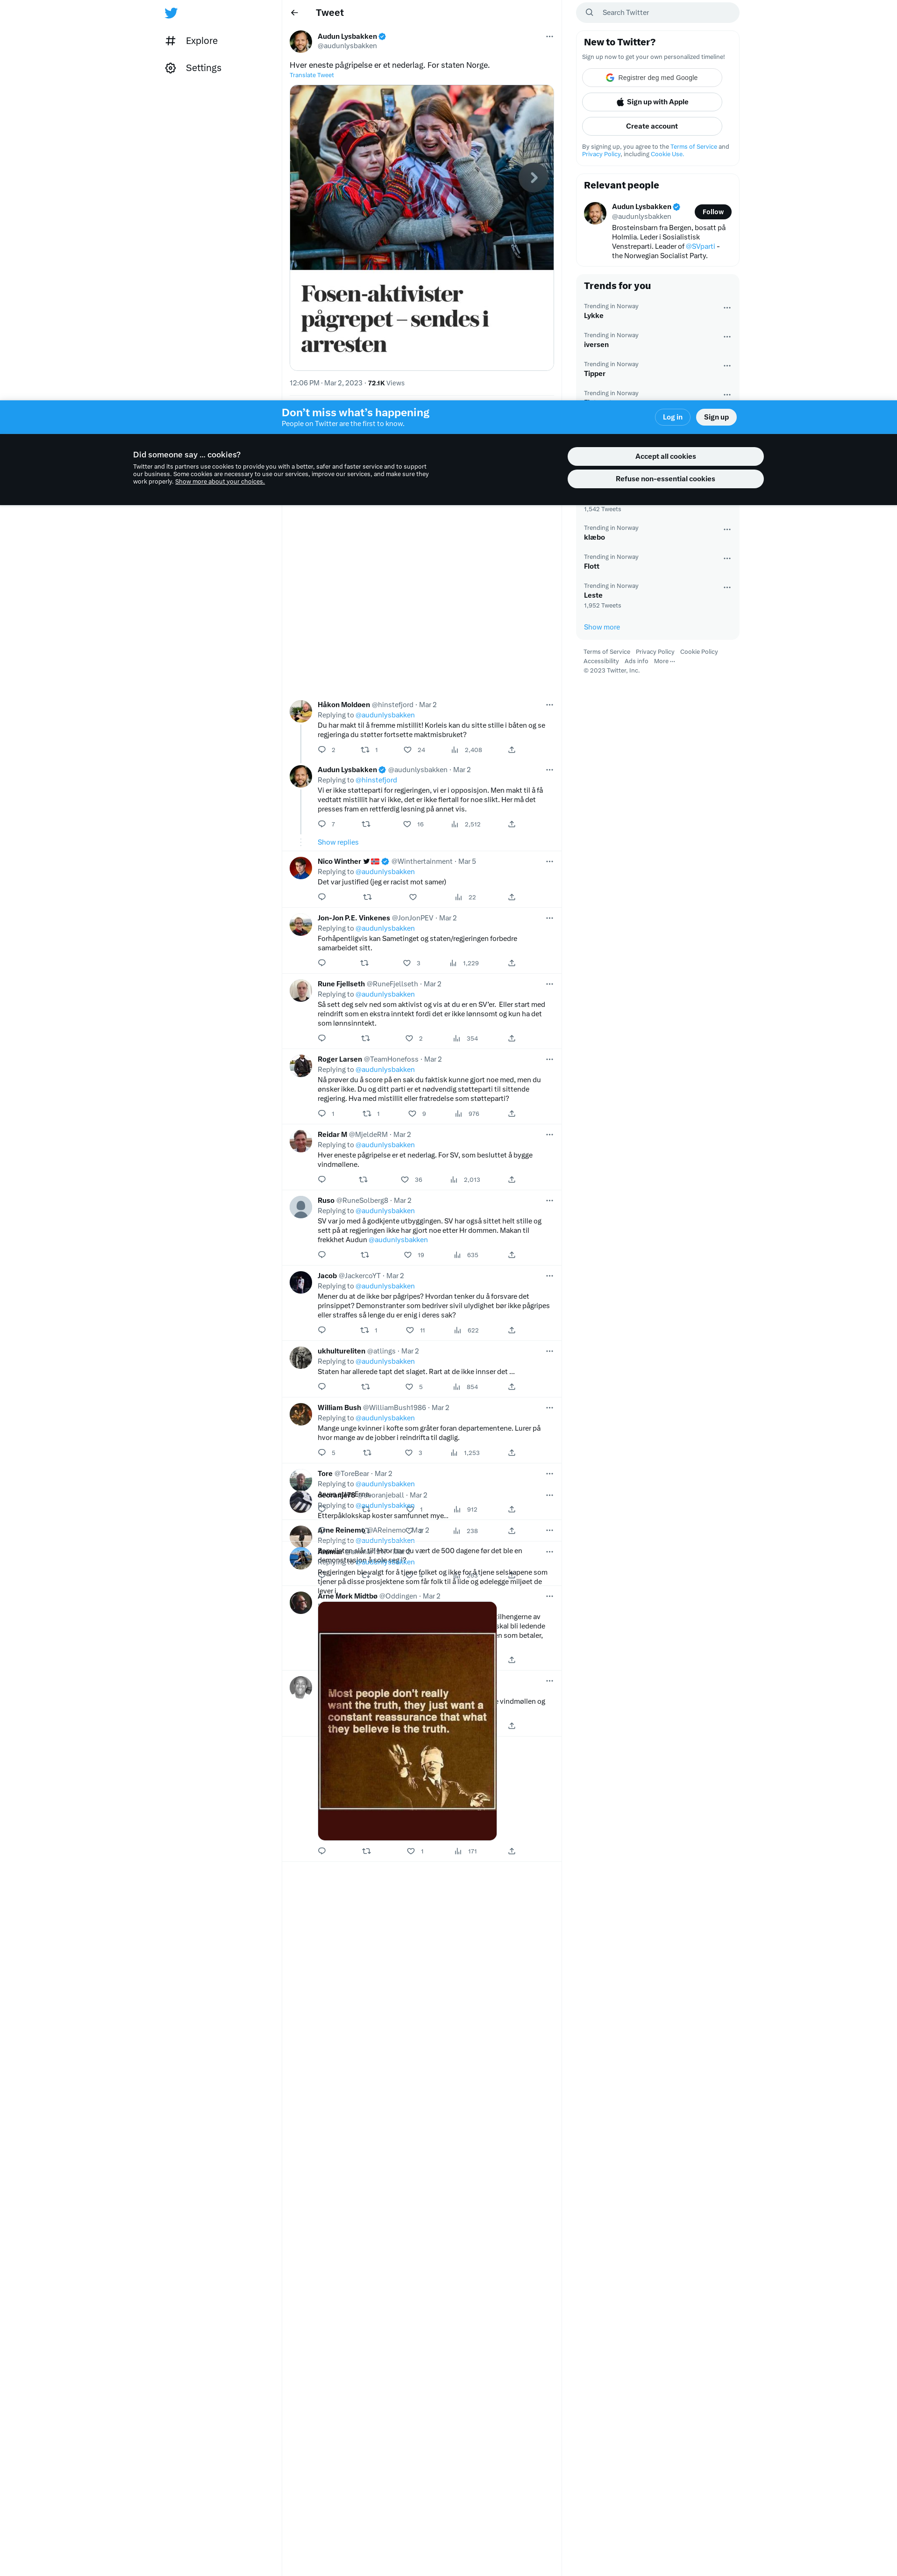Like Håkon Moldøen's reply
Screen dimensions: 897x2576
coord(407,749)
